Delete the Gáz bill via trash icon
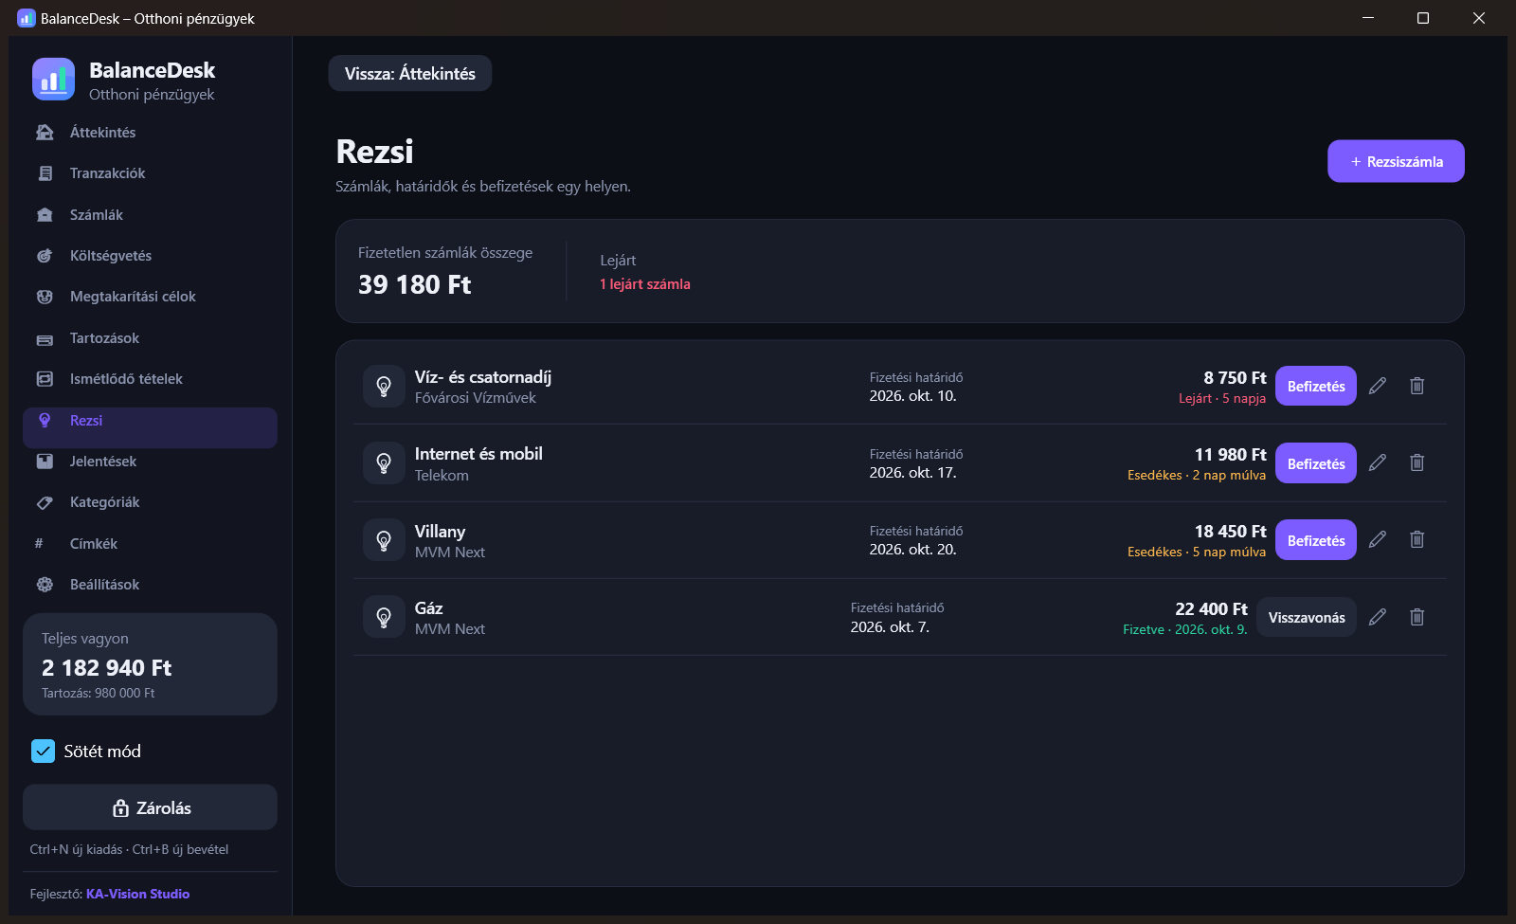1516x924 pixels. click(x=1417, y=617)
